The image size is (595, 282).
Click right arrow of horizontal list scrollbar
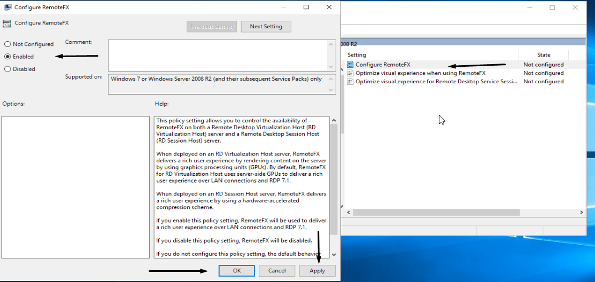(x=582, y=213)
